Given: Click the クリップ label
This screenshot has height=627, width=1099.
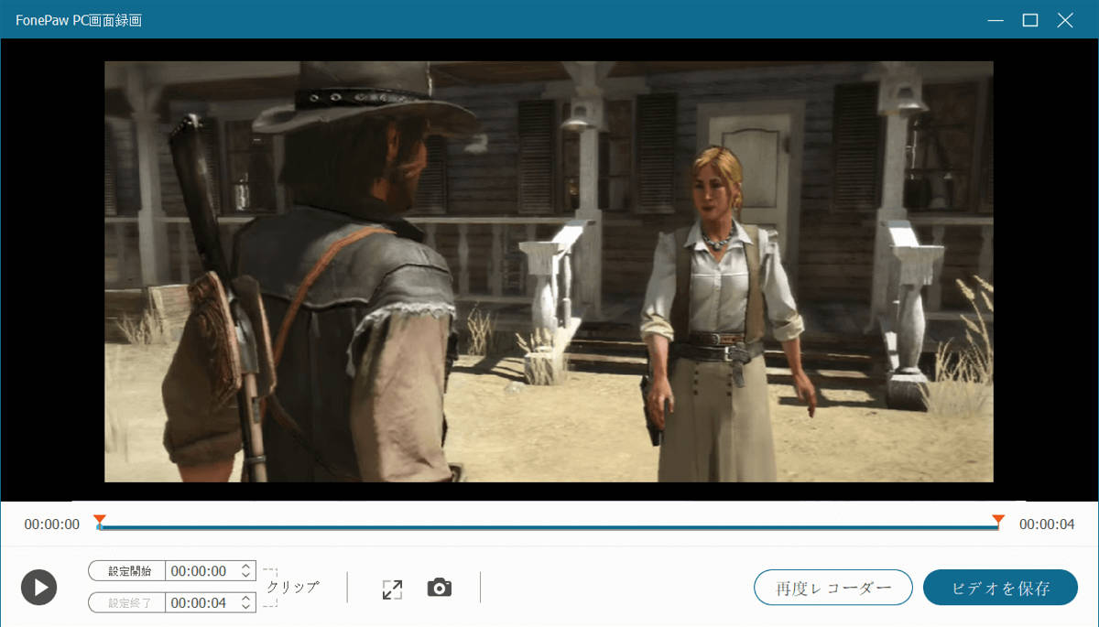Looking at the screenshot, I should point(293,588).
